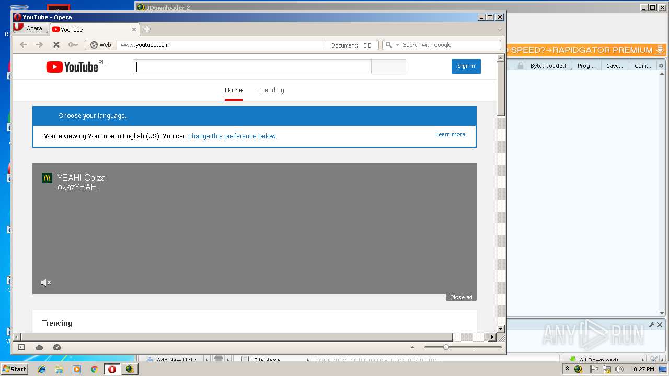Viewport: 669px width, 376px height.
Task: Click the lock icon column header
Action: (520, 66)
